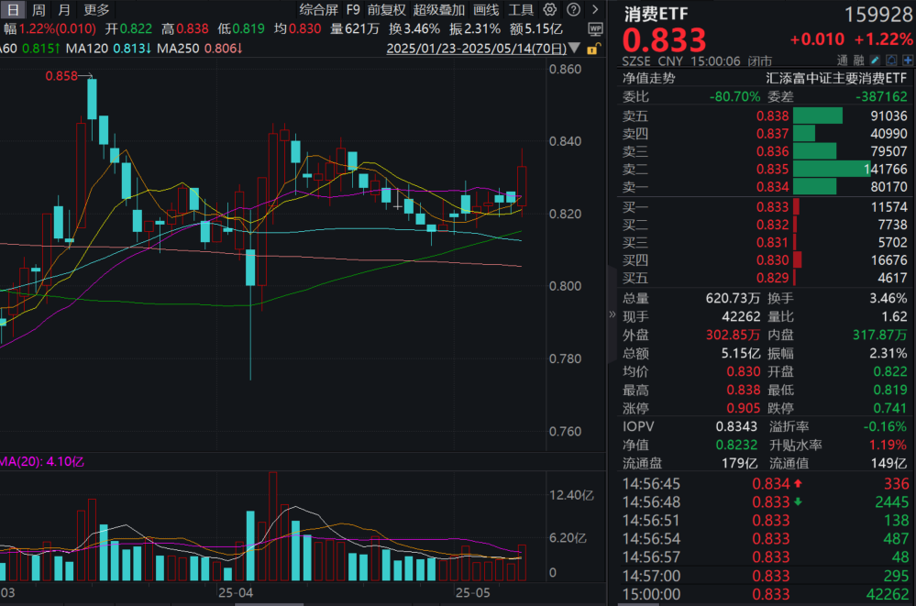Add the ETF with the blue plus icon
Viewport: 916px width, 606px height.
coord(909,60)
